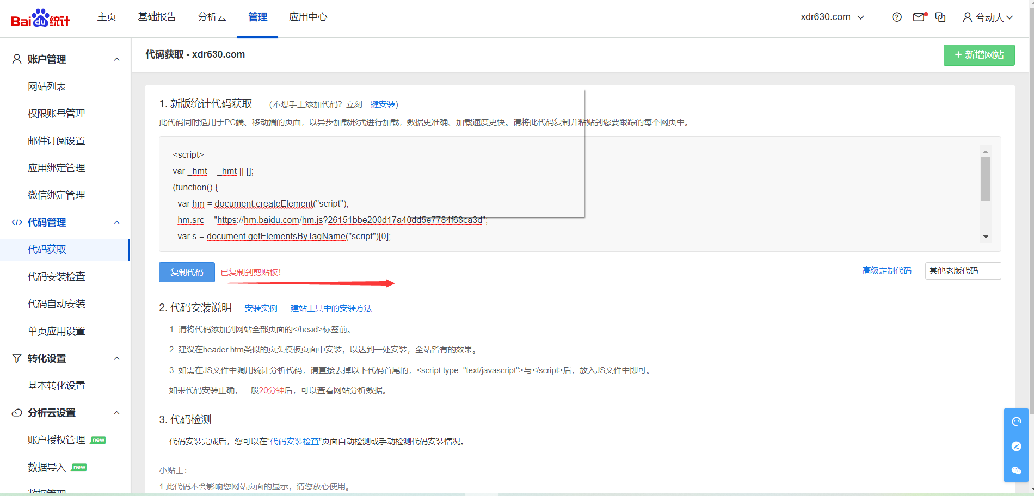Open 网站列表 in the sidebar
This screenshot has height=496, width=1034.
point(47,86)
